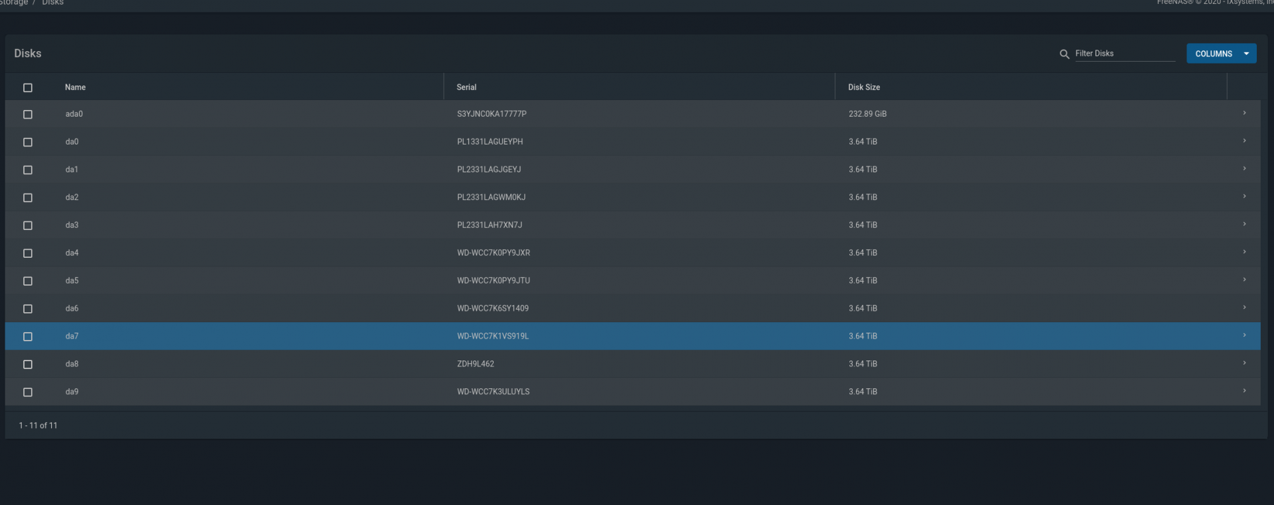Mark the da4 disk checkbox
Image resolution: width=1274 pixels, height=505 pixels.
tap(28, 254)
